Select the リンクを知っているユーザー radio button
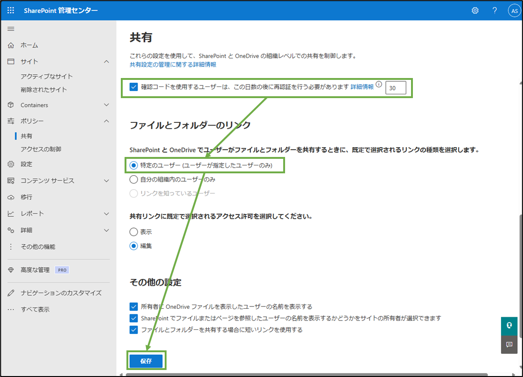Image resolution: width=523 pixels, height=377 pixels. (133, 193)
